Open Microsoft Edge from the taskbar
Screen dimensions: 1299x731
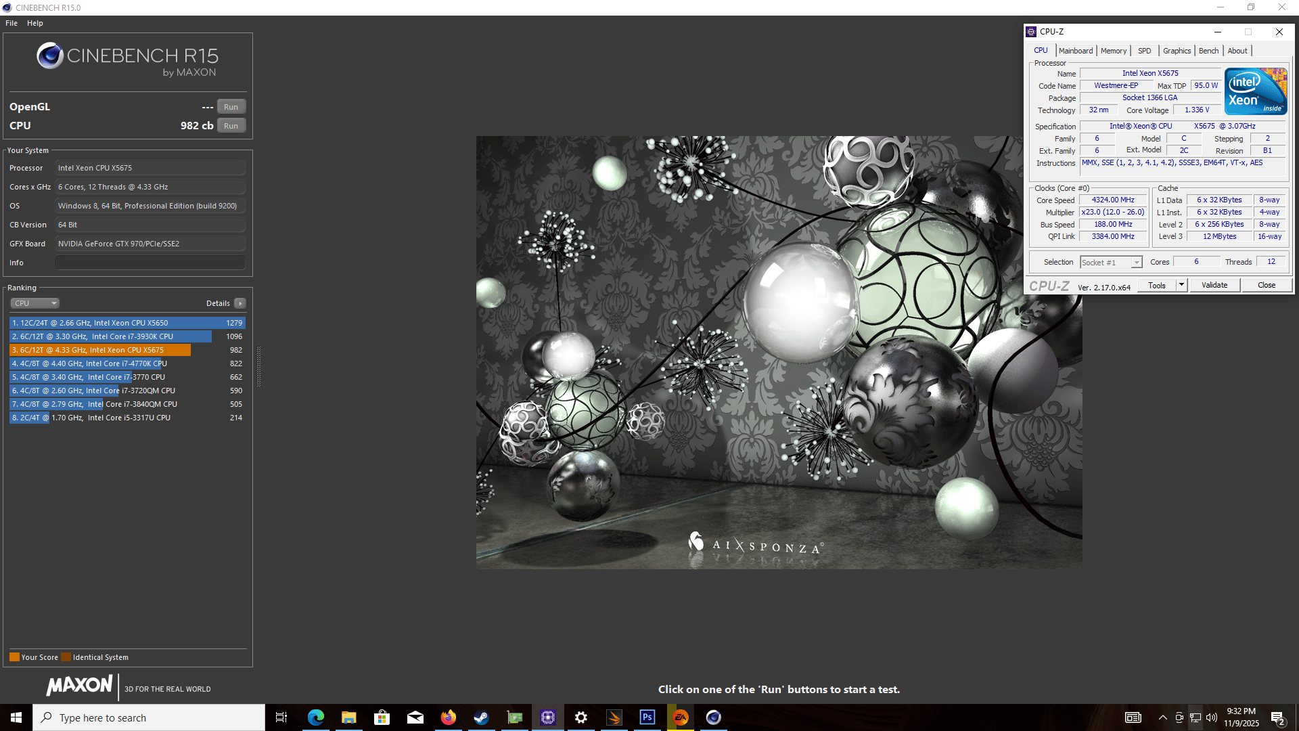(315, 717)
